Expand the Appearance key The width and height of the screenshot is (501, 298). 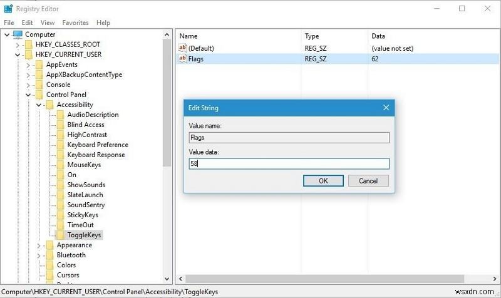click(39, 245)
